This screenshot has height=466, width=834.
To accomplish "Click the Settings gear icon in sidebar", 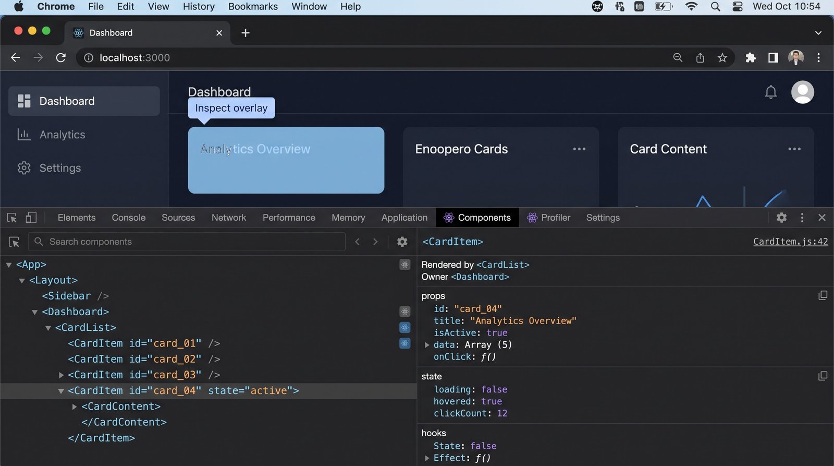I will [x=24, y=168].
